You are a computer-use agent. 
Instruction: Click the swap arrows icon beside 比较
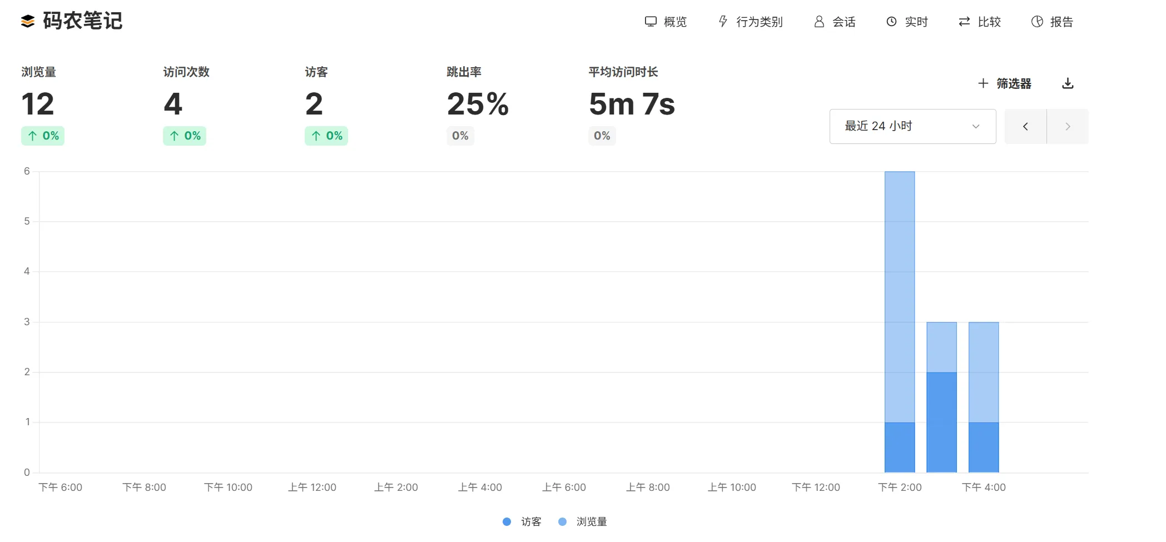tap(964, 22)
